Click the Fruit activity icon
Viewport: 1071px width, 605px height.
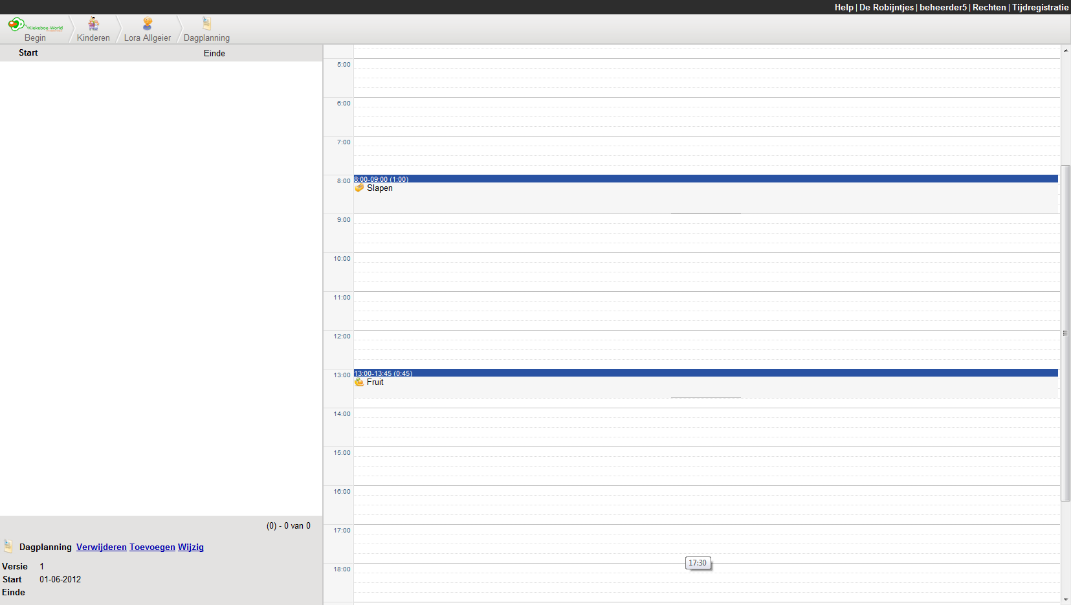click(x=359, y=382)
